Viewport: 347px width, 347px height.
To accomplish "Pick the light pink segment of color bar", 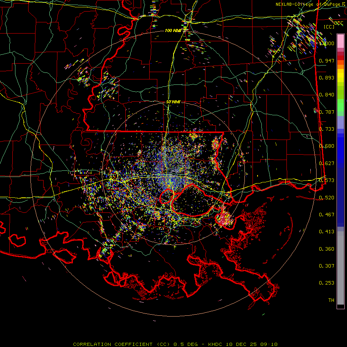I will click(340, 41).
